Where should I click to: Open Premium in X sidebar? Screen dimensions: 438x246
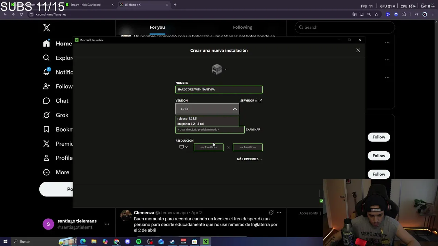[x=57, y=144]
